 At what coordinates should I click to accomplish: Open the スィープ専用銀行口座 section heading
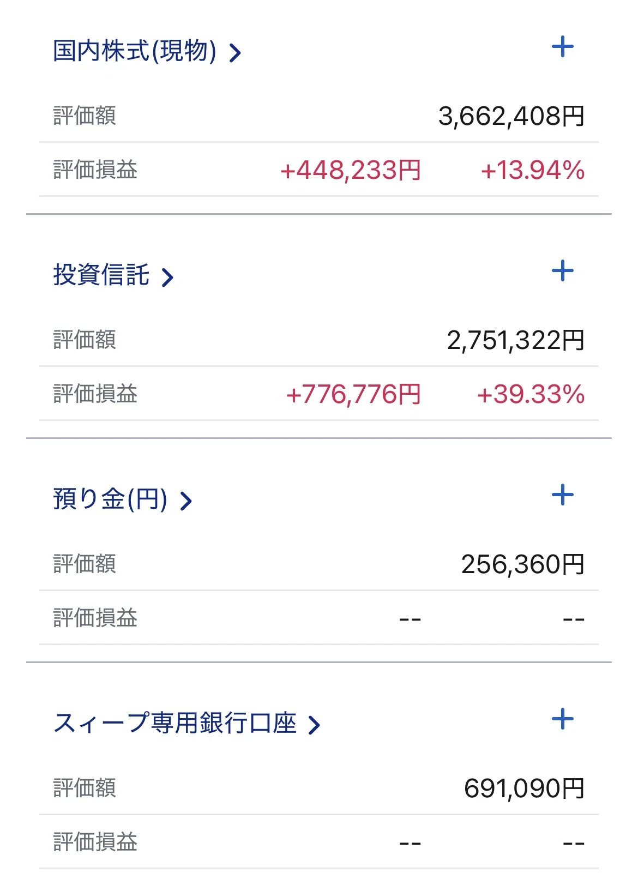click(174, 723)
